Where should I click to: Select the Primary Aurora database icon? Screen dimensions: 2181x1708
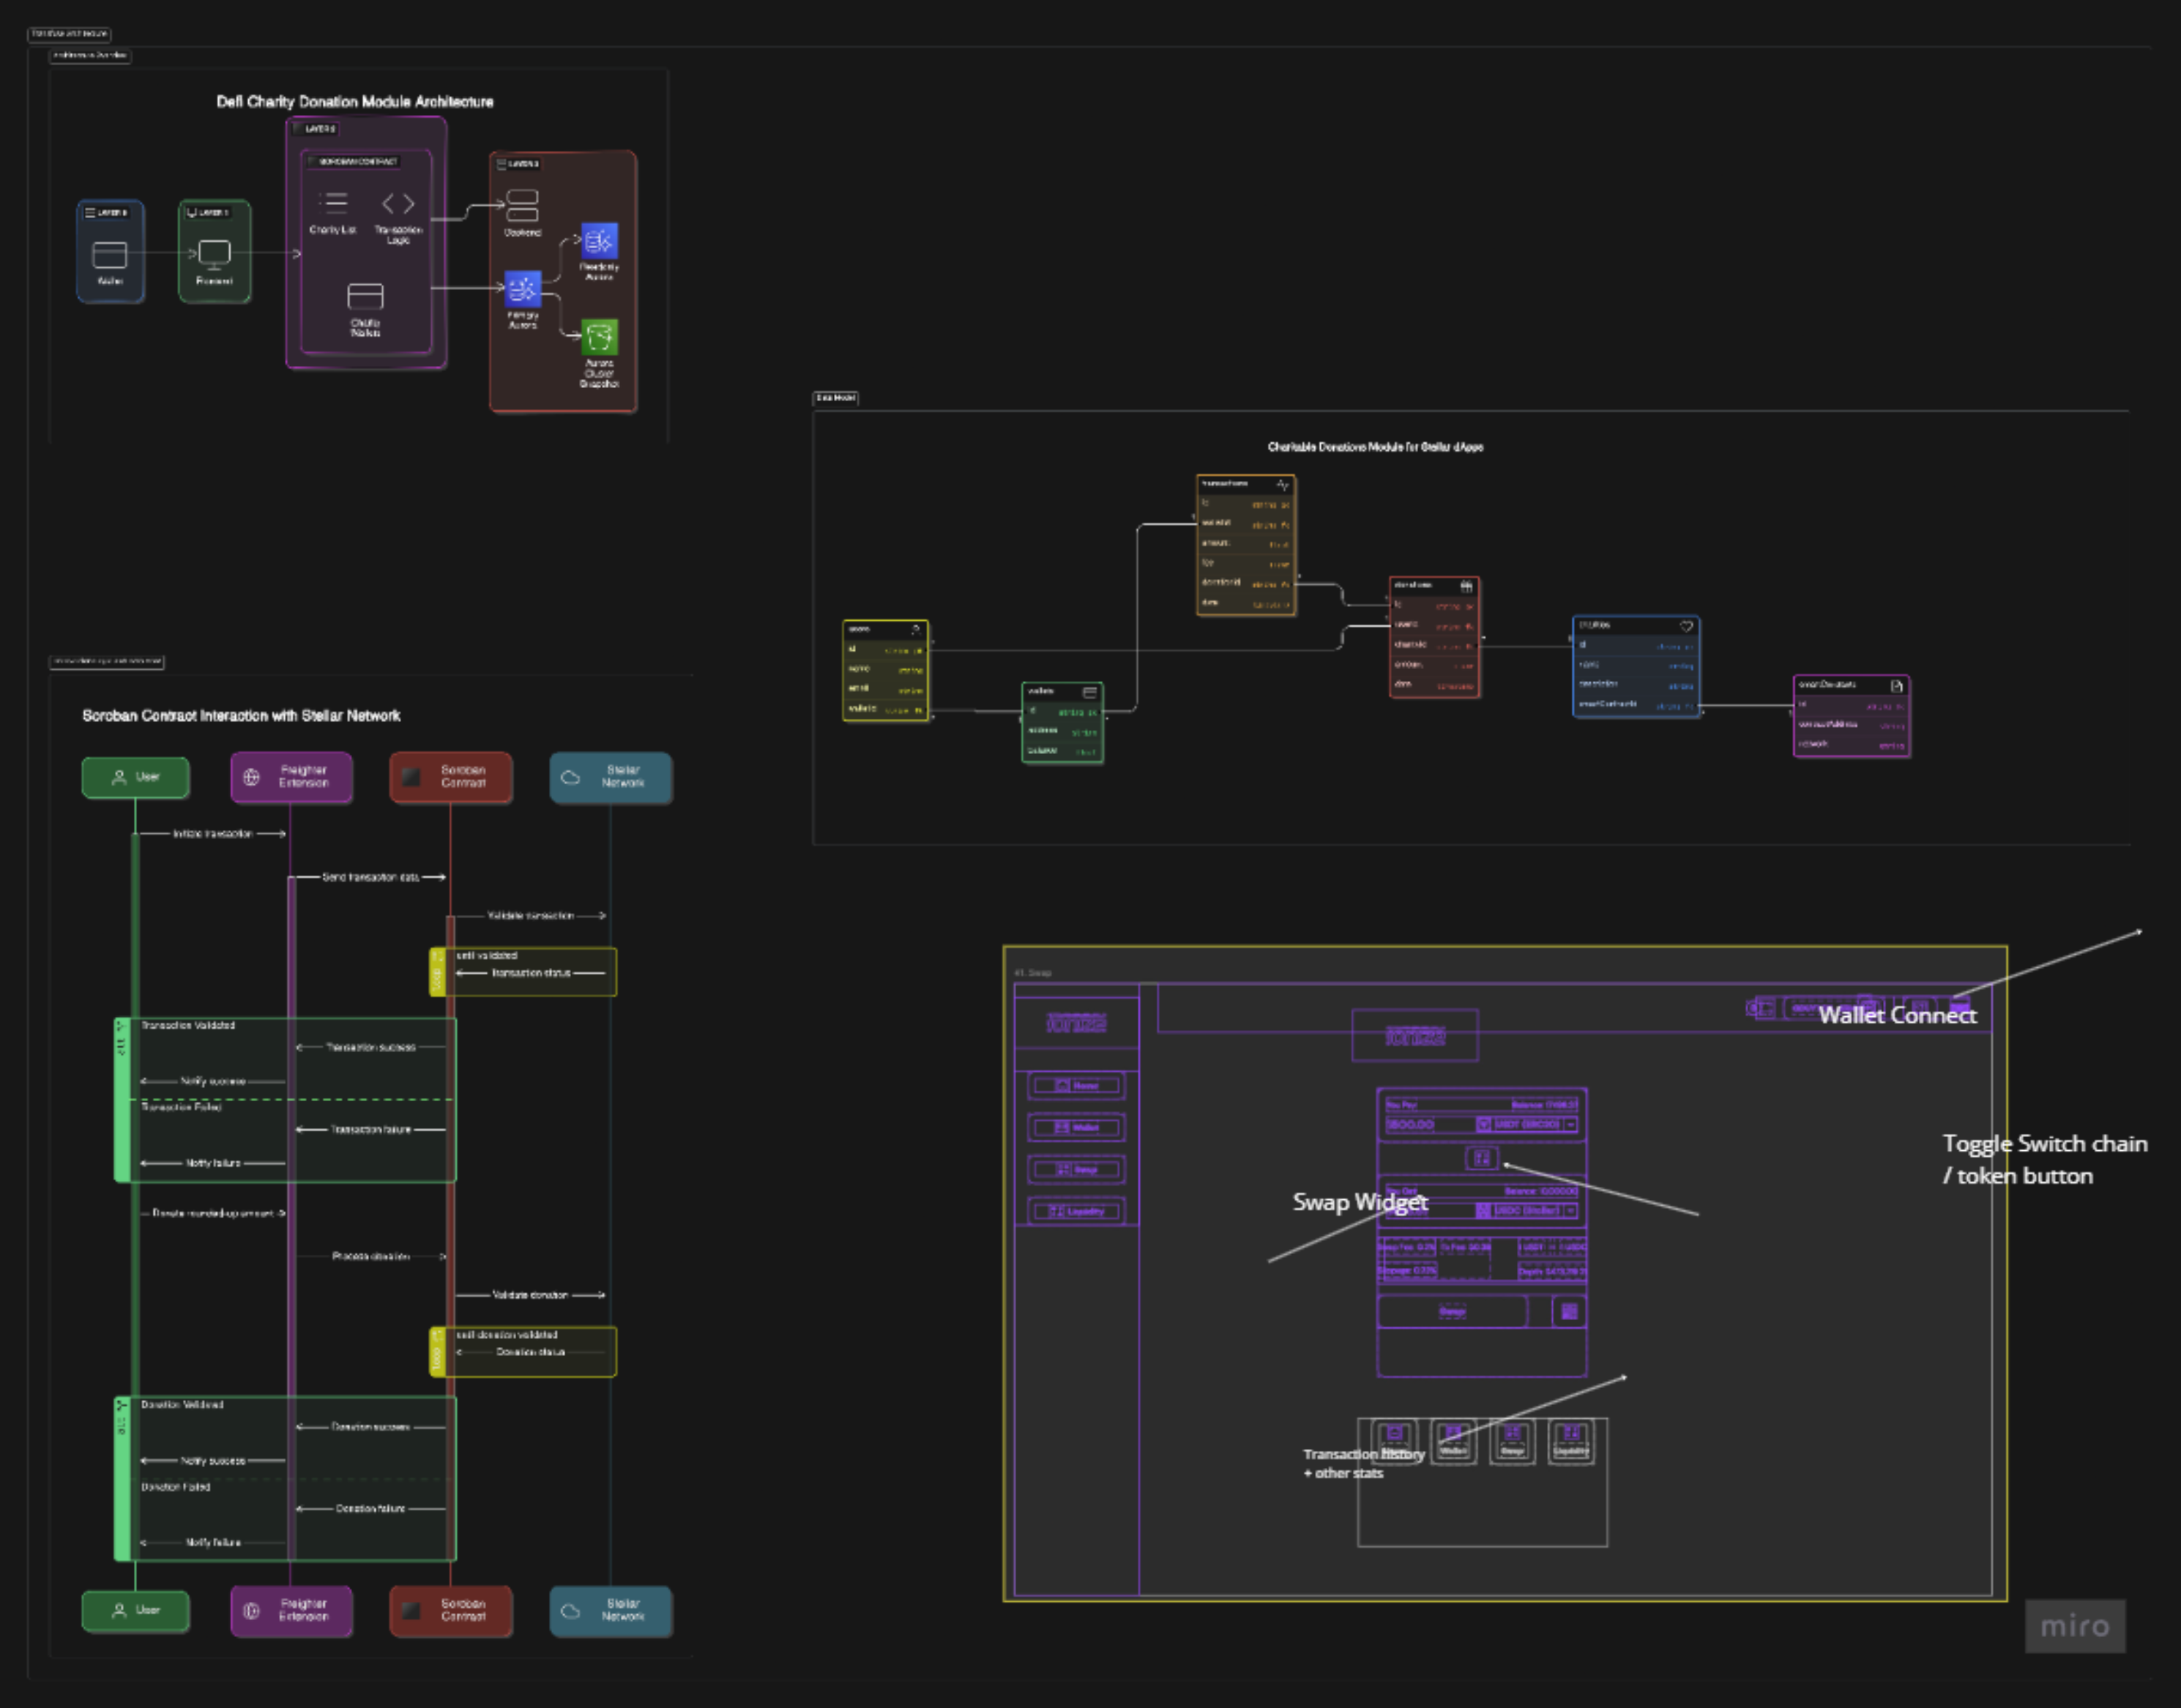pyautogui.click(x=522, y=289)
